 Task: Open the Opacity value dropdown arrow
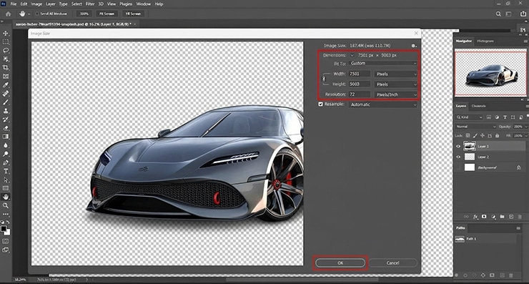coord(526,127)
